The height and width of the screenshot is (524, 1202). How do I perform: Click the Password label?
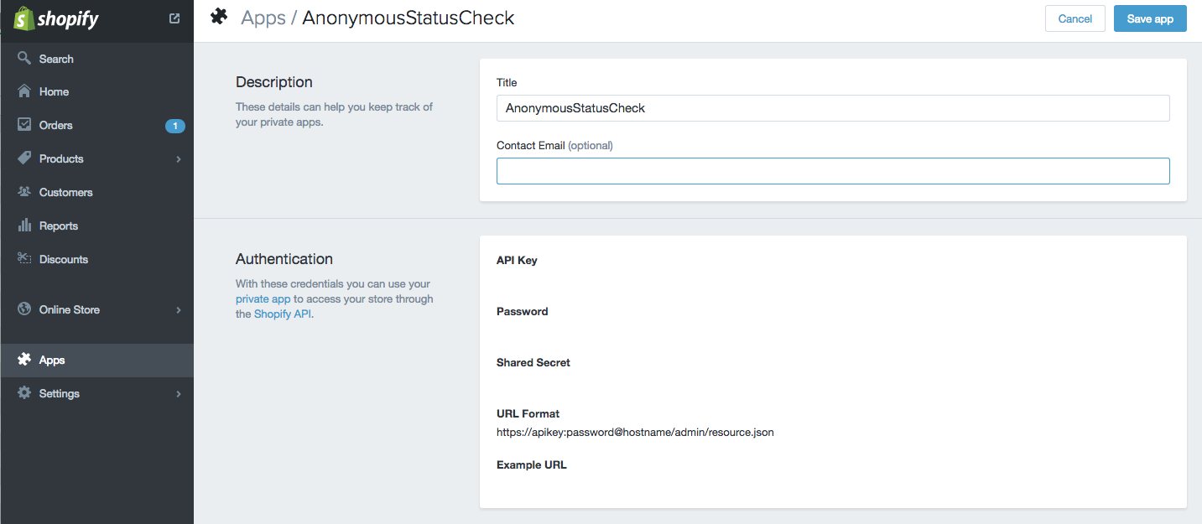click(x=522, y=311)
